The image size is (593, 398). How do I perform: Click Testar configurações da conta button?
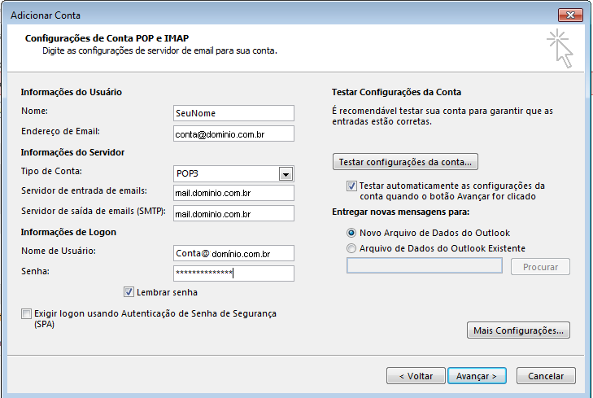(x=405, y=162)
